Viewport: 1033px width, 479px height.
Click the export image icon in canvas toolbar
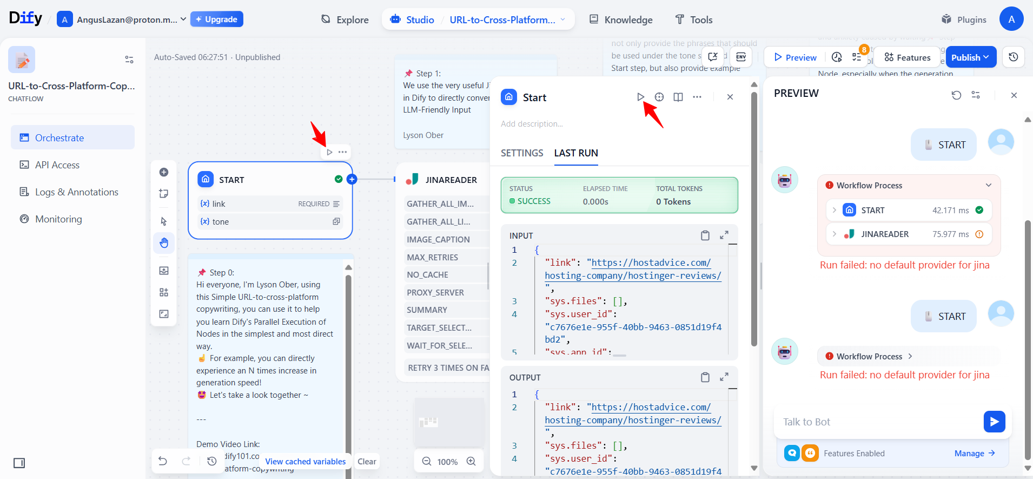(x=164, y=271)
